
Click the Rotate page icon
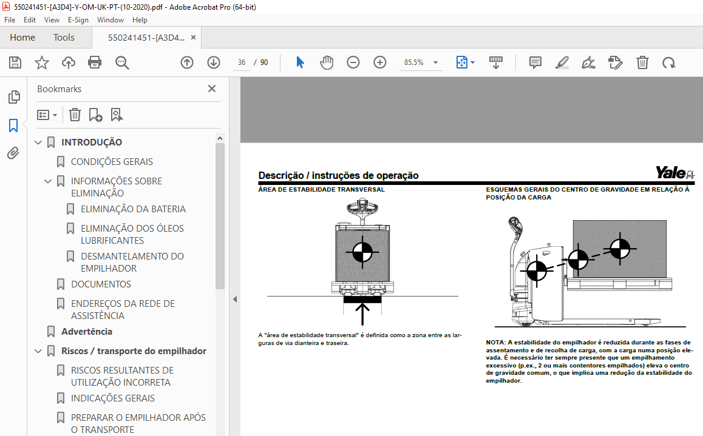pyautogui.click(x=669, y=62)
